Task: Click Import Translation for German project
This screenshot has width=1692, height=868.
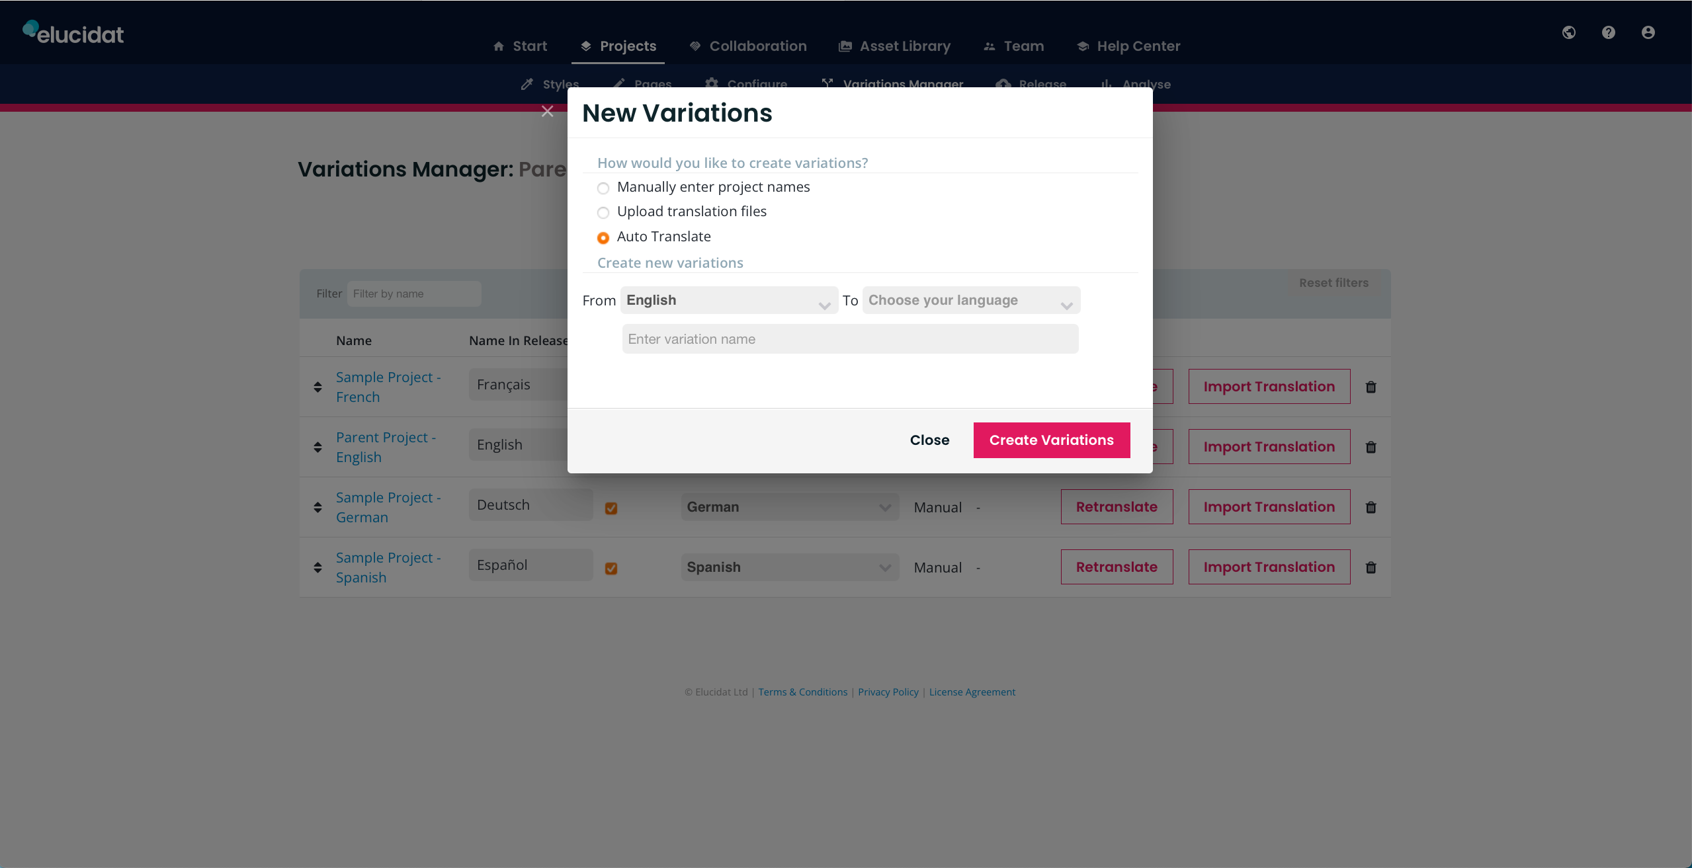Action: pyautogui.click(x=1269, y=507)
